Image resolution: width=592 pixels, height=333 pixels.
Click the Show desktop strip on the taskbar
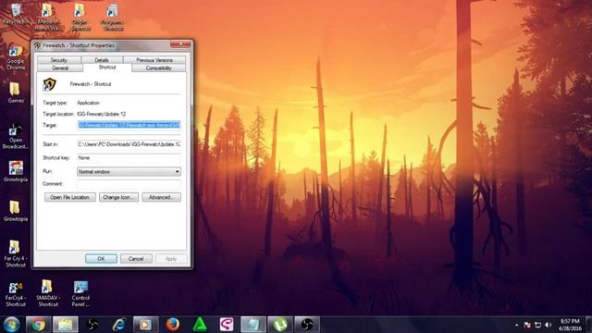[588, 325]
